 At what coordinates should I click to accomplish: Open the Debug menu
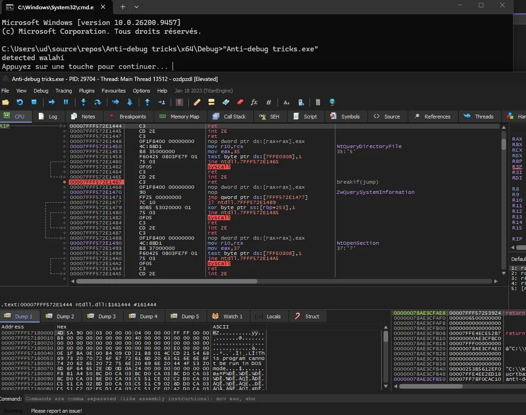[x=41, y=91]
